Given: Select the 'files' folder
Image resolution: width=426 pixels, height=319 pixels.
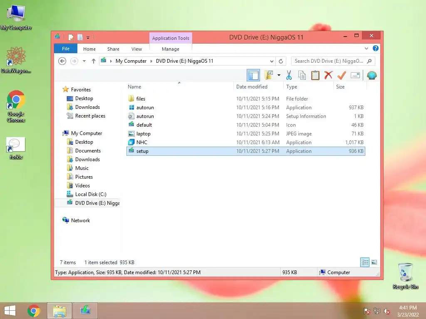Looking at the screenshot, I should coord(245,99).
